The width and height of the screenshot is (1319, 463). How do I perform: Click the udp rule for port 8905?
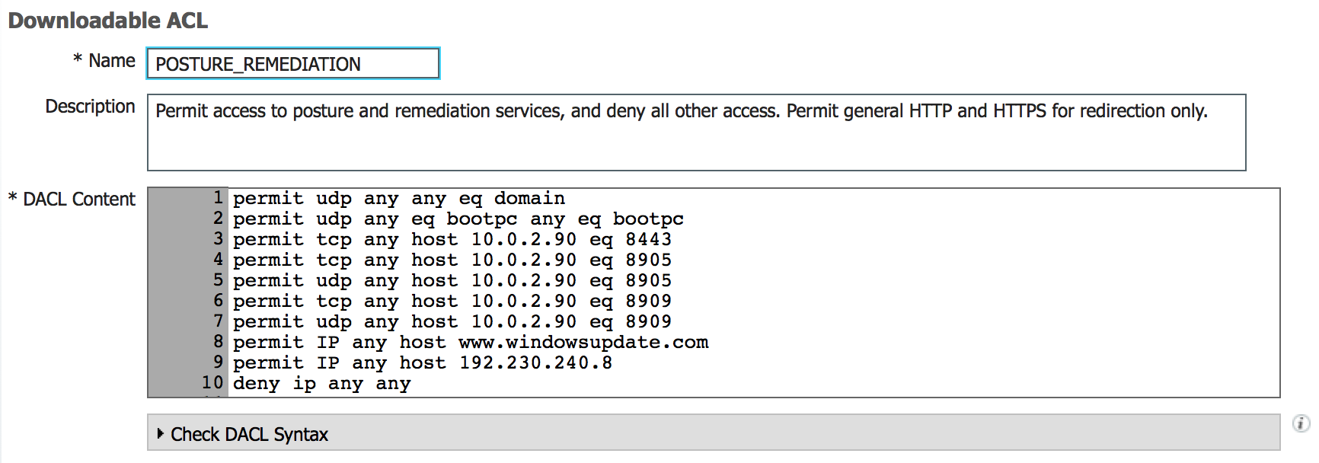452,281
